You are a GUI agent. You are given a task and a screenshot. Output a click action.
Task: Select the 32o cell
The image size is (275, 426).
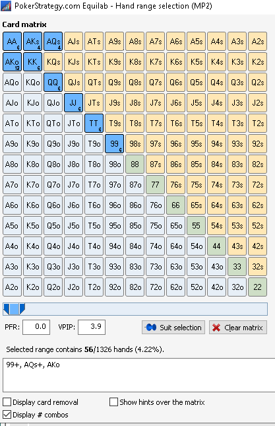pos(237,287)
